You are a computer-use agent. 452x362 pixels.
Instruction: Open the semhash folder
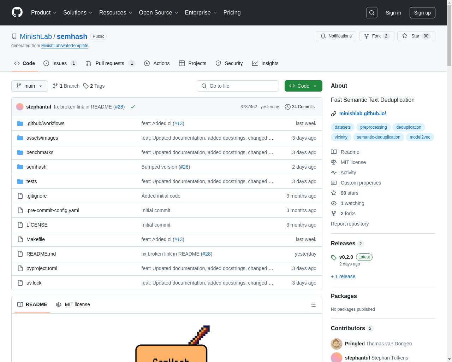(36, 167)
